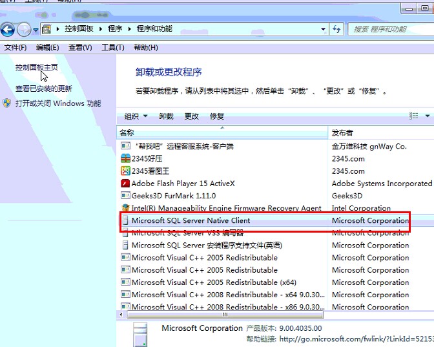The height and width of the screenshot is (347, 434).
Task: Open the go.microsoft.com help link
Action: pyautogui.click(x=356, y=339)
